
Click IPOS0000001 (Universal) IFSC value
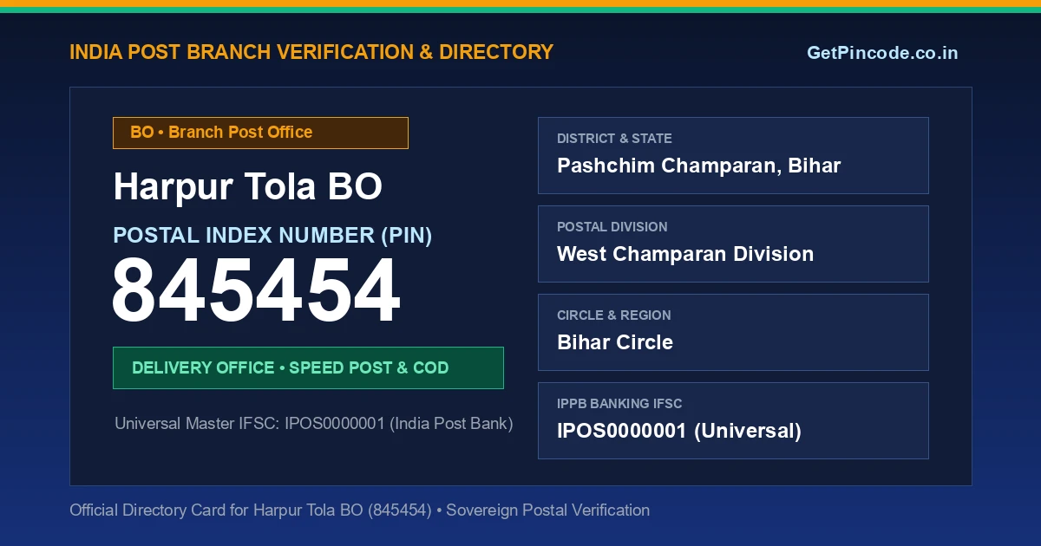click(679, 431)
